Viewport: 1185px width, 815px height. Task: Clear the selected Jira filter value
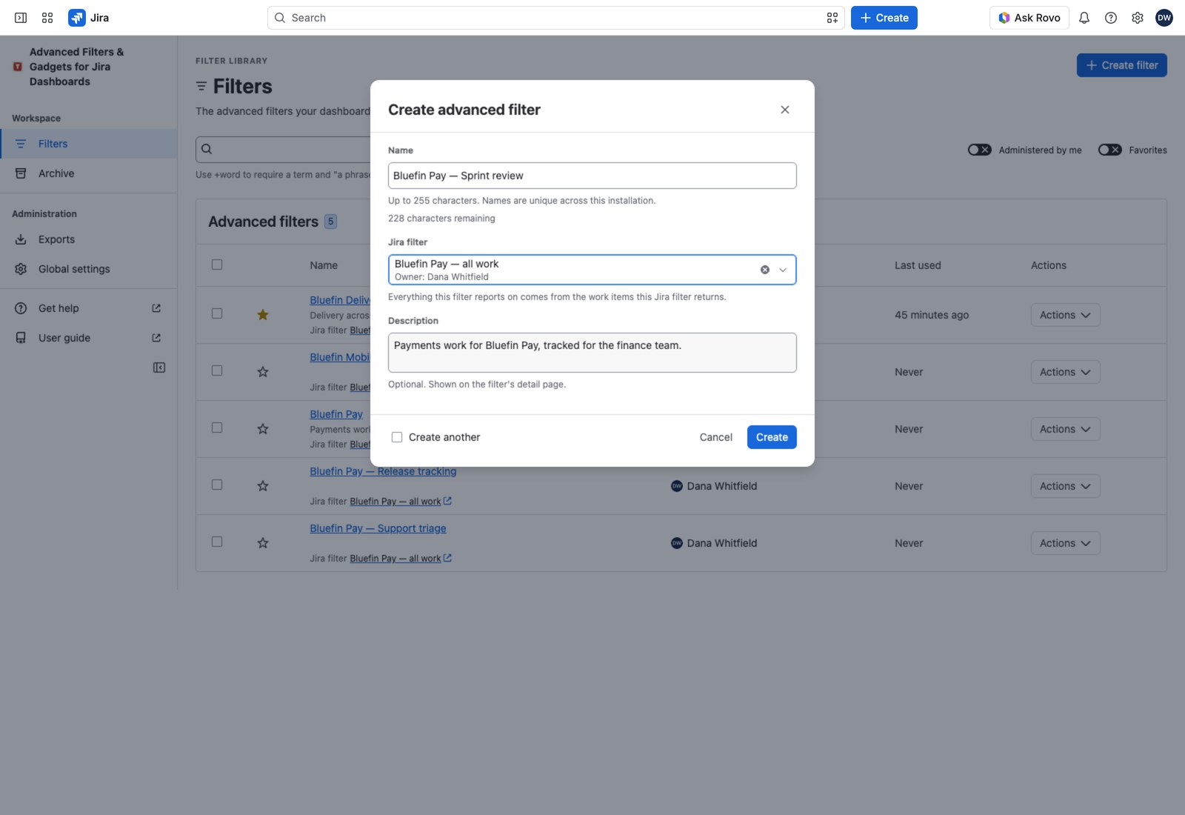(x=765, y=270)
